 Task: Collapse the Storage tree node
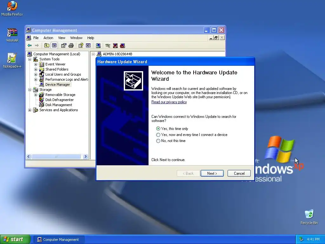point(30,90)
